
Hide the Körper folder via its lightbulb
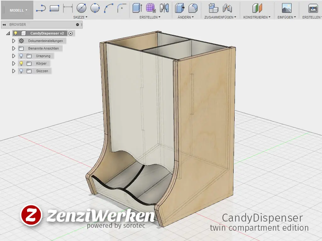click(21, 63)
